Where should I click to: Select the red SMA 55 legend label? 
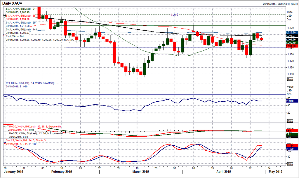tap(21, 16)
